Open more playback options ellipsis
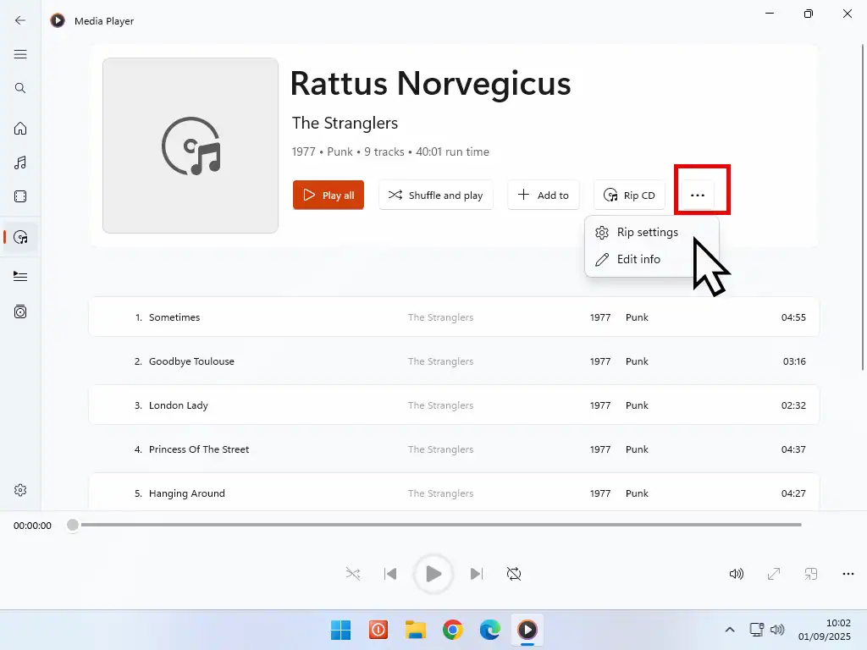 click(848, 574)
